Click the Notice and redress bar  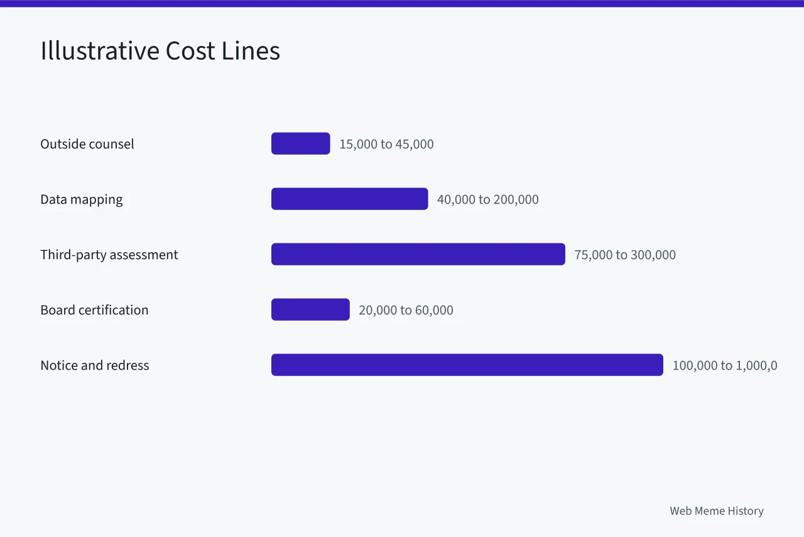coord(467,365)
